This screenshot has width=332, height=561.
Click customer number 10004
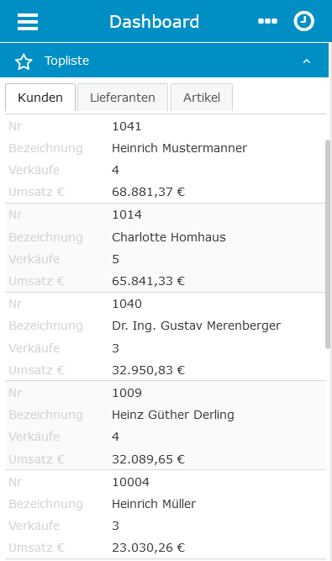click(130, 482)
